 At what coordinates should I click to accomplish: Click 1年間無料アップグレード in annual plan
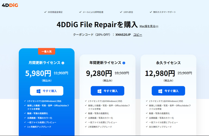(x=100, y=127)
